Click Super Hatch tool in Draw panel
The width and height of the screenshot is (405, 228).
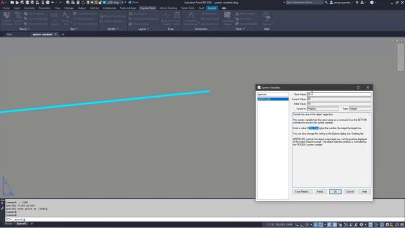tap(177, 18)
